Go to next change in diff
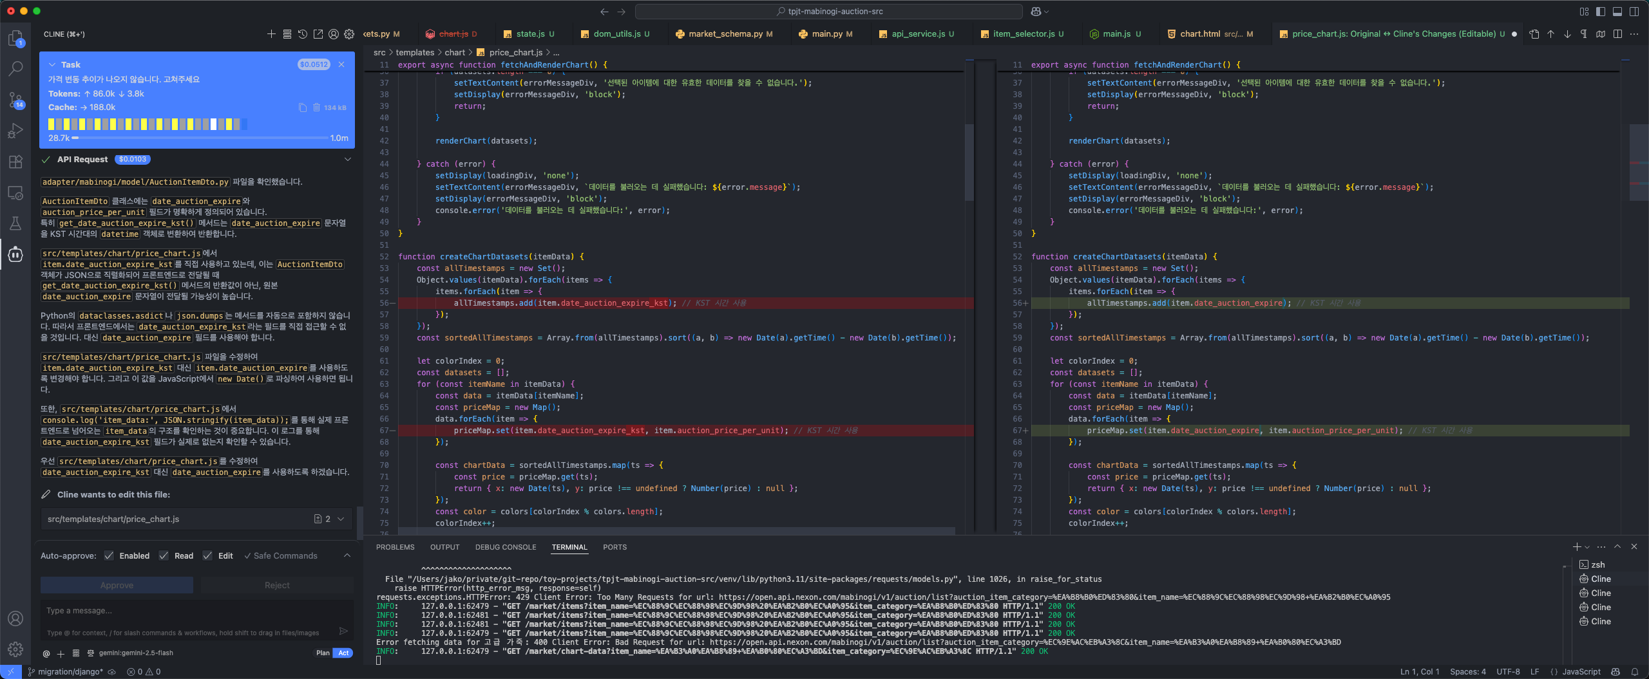Viewport: 1649px width, 679px height. [x=1567, y=34]
